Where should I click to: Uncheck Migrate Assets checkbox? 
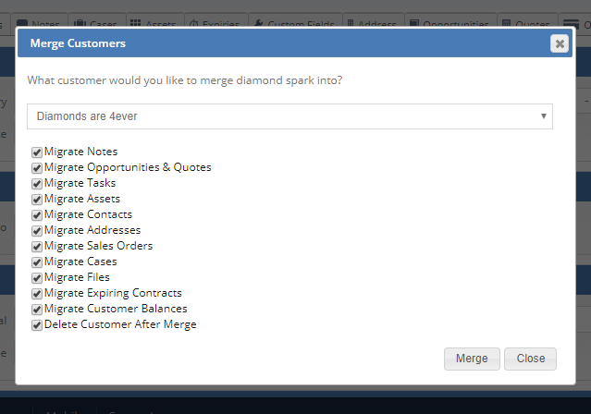37,200
